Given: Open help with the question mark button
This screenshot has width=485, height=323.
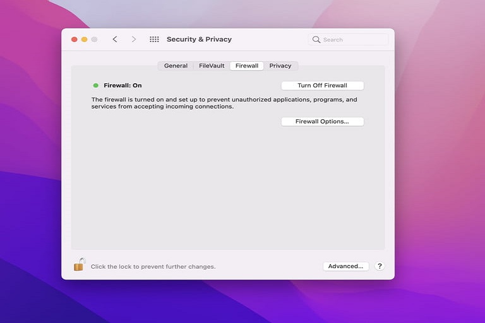Looking at the screenshot, I should pos(380,266).
